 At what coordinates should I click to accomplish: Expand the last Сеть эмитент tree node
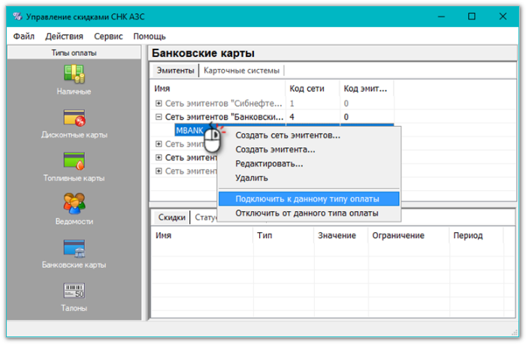pos(159,171)
